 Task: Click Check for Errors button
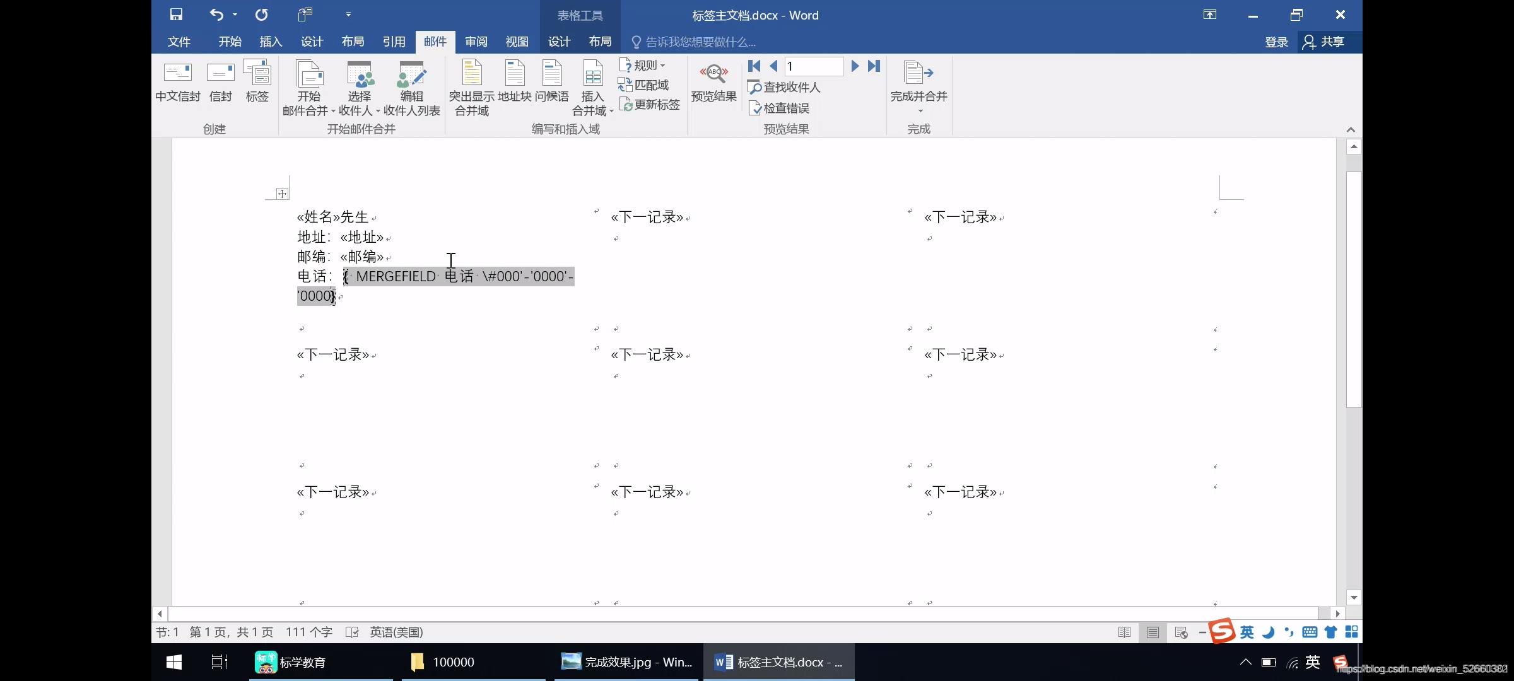point(780,108)
